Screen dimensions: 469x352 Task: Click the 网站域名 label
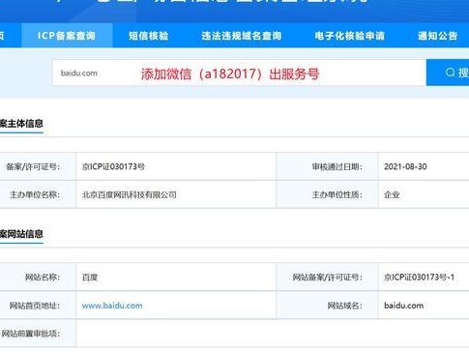coord(345,306)
